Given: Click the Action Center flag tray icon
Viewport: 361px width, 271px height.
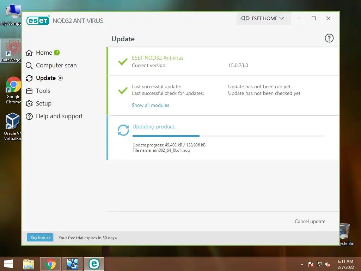Looking at the screenshot, I should [311, 264].
